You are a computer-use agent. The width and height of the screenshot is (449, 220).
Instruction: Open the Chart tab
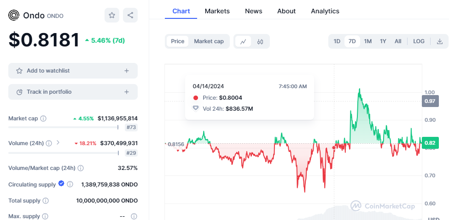pos(181,11)
